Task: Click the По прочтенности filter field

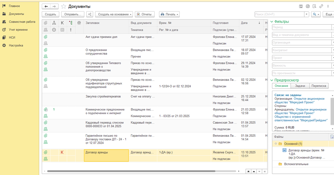Action: coord(302,73)
